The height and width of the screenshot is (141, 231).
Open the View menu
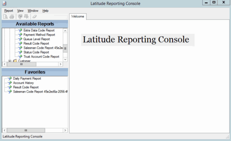click(x=20, y=11)
